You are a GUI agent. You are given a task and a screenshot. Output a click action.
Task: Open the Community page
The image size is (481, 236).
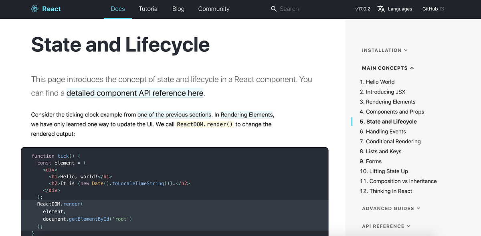[x=214, y=8]
